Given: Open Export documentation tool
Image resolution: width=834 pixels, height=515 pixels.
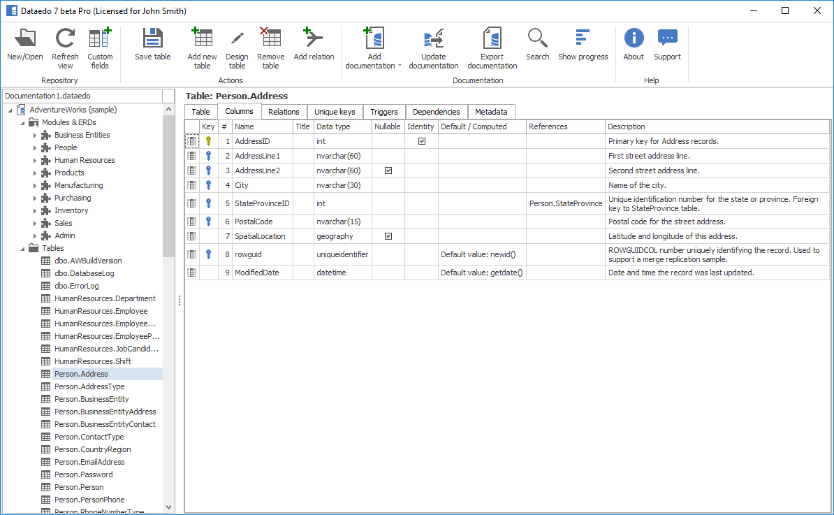Looking at the screenshot, I should (x=492, y=45).
